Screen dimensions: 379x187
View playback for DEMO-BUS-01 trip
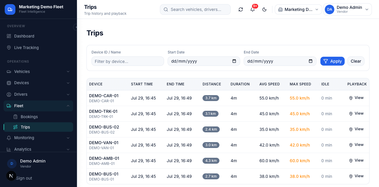point(356,176)
